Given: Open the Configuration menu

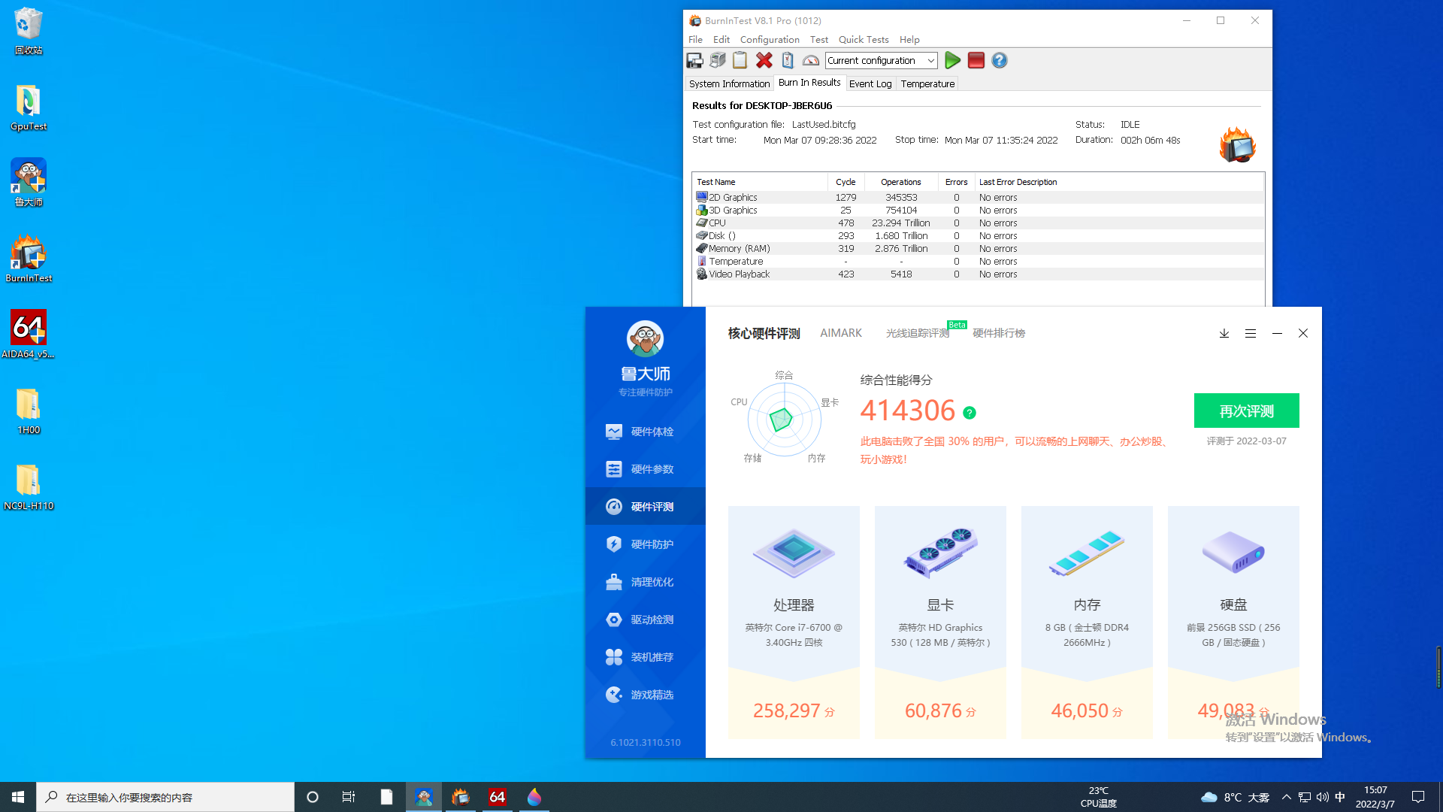Looking at the screenshot, I should tap(770, 39).
